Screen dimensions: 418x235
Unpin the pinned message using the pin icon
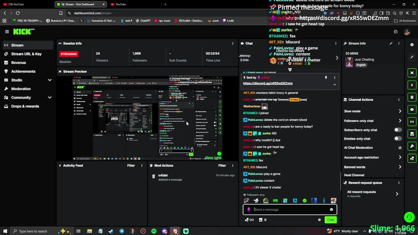click(326, 78)
